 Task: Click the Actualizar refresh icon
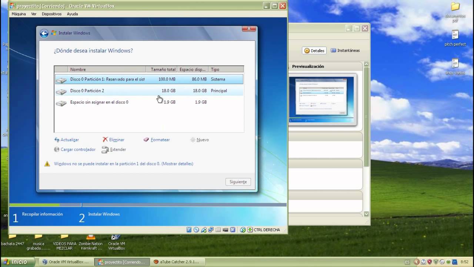[x=57, y=140]
